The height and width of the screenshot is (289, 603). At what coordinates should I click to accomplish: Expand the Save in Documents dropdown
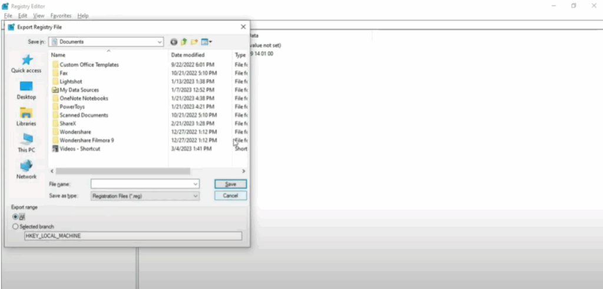tap(160, 42)
